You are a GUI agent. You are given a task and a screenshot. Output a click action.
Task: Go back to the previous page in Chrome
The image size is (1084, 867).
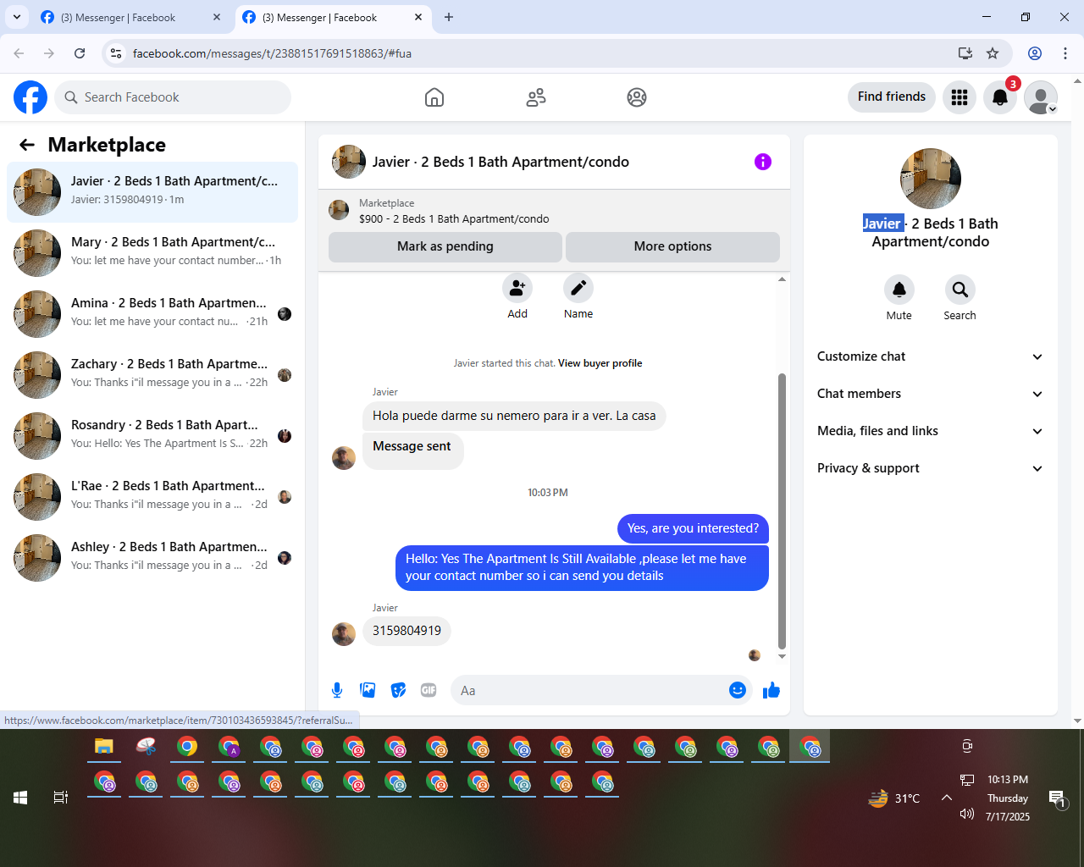pos(19,53)
